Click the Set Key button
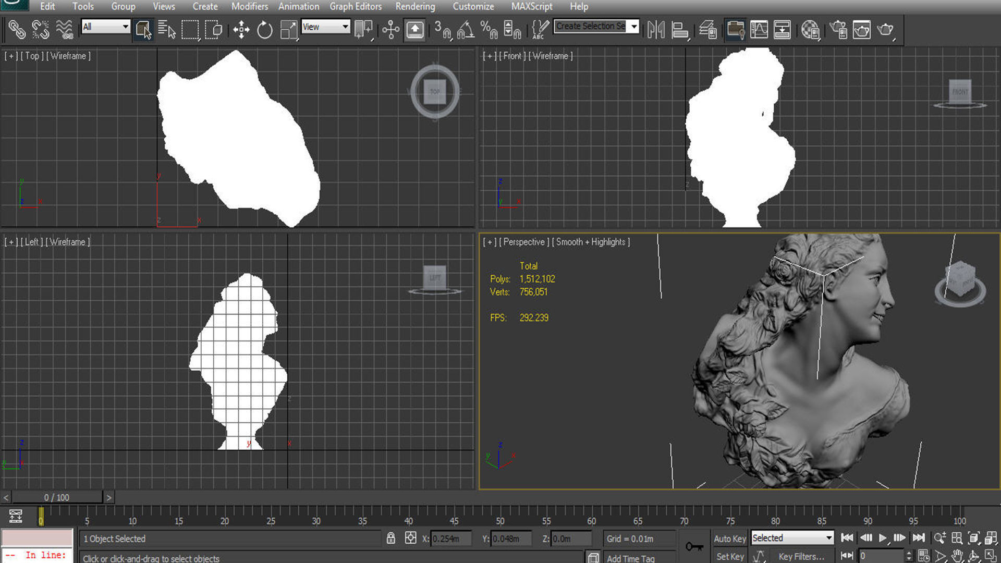Image resolution: width=1001 pixels, height=563 pixels. coord(730,556)
